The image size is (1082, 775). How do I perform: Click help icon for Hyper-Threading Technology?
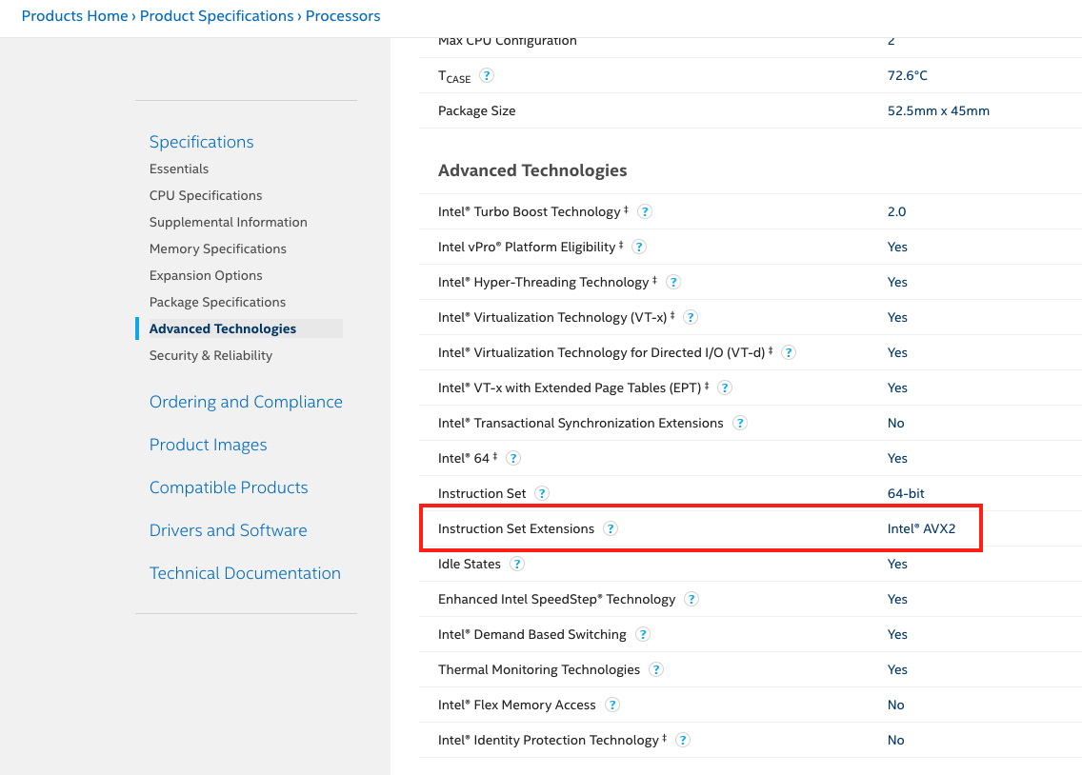[x=673, y=282]
